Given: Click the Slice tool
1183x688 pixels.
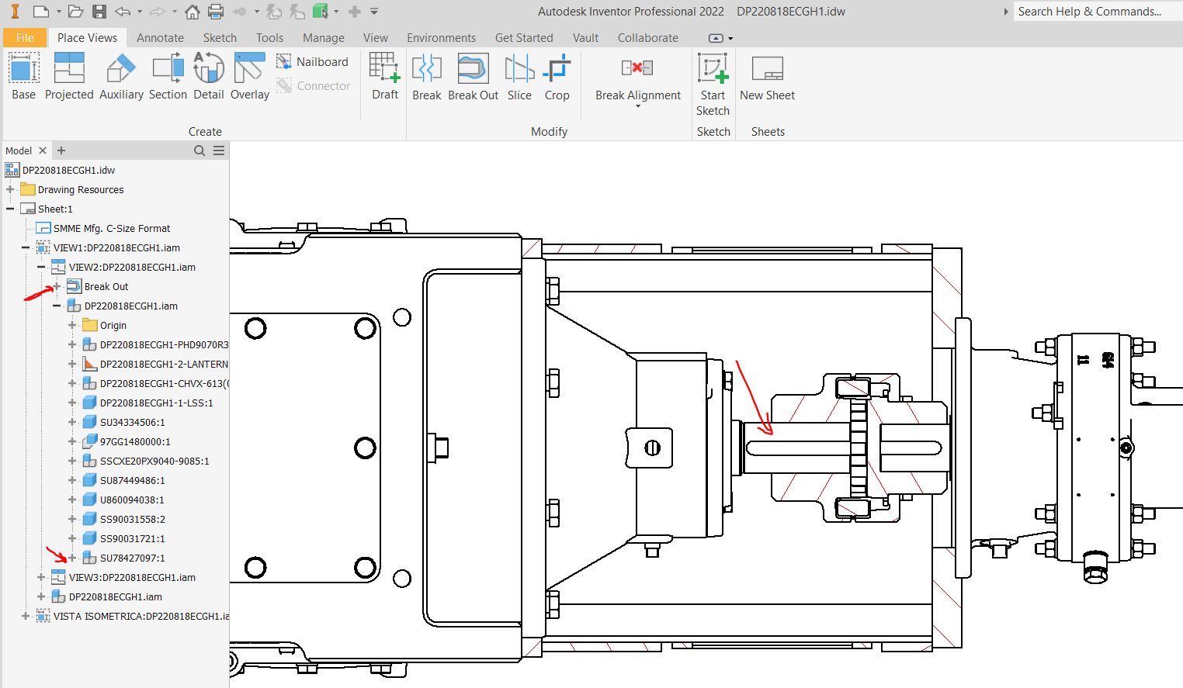Looking at the screenshot, I should coord(519,77).
